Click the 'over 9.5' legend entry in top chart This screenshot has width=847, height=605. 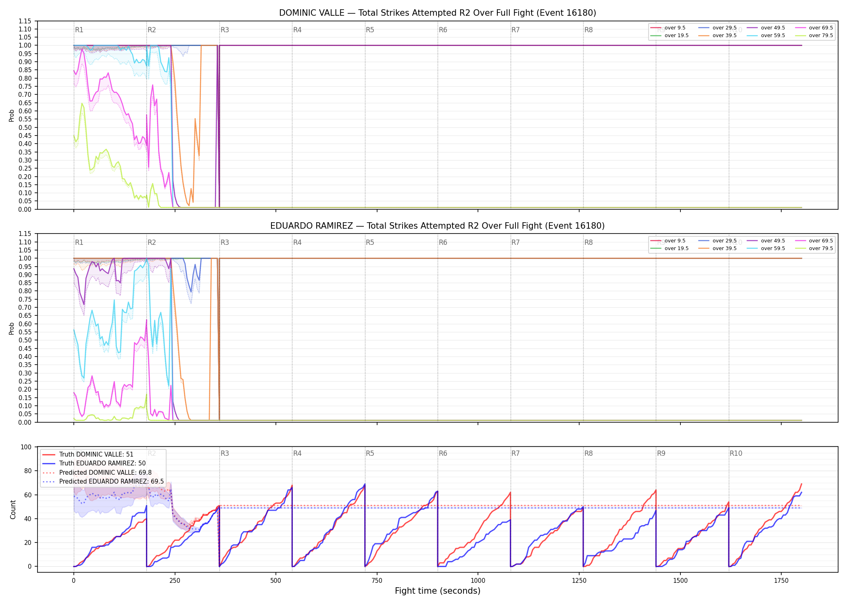click(x=668, y=28)
